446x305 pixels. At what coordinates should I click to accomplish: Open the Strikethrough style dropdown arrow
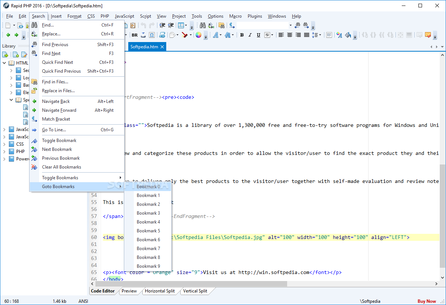[x=272, y=35]
